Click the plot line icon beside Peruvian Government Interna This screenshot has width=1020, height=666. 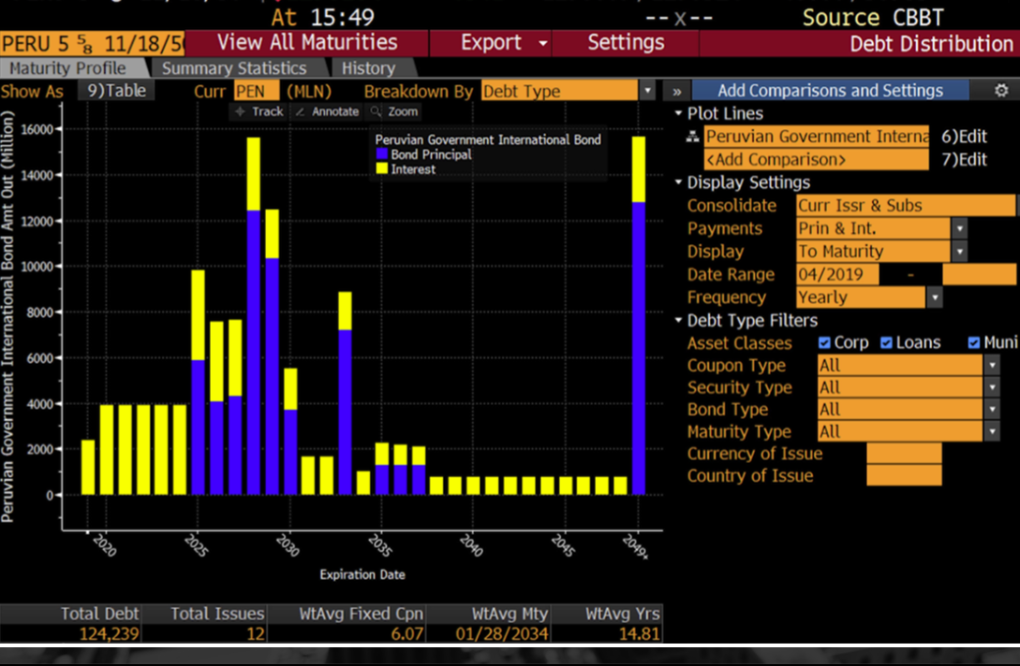click(692, 136)
